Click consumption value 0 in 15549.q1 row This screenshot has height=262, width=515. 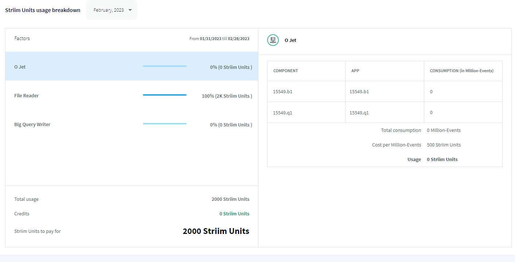(x=431, y=112)
